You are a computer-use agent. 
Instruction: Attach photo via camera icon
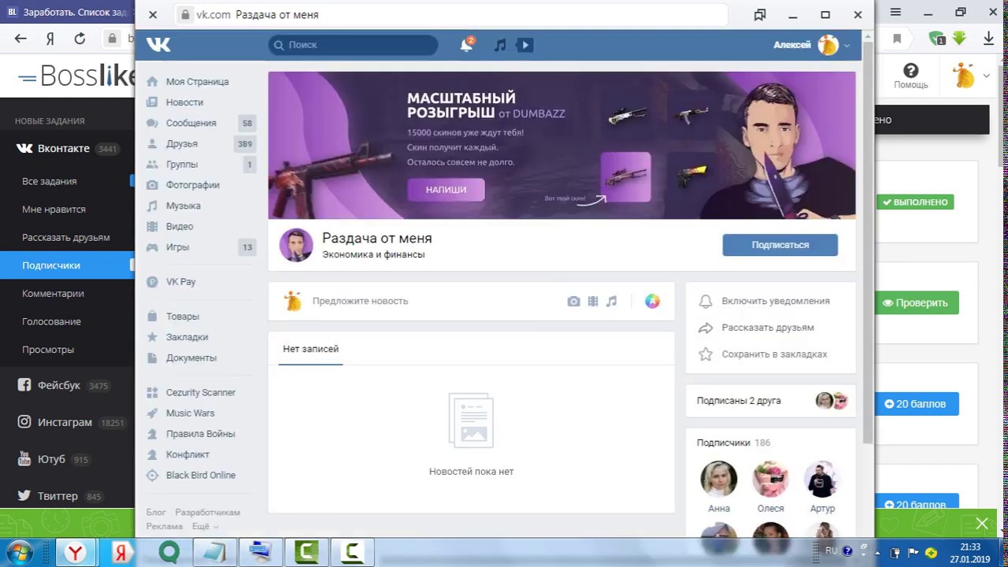(573, 301)
